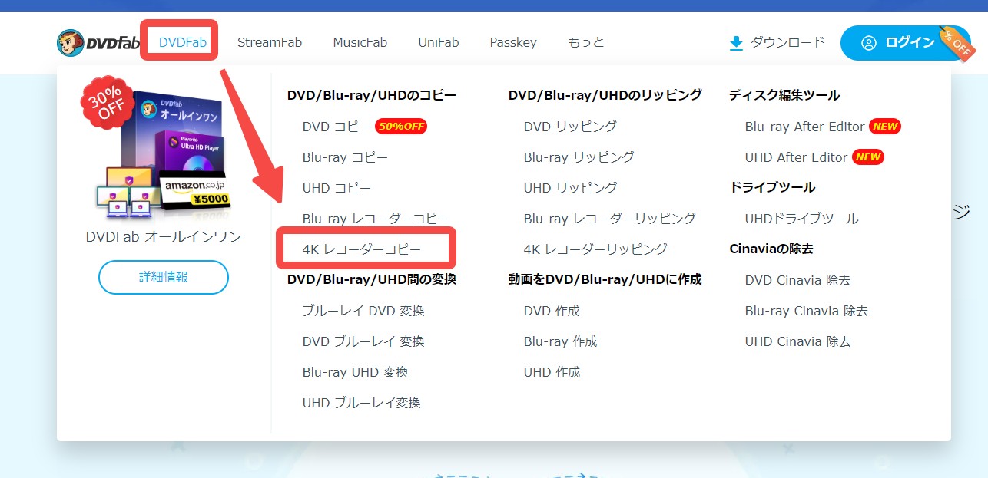
Task: Select UHD Cinavia 除去
Action: pos(798,341)
